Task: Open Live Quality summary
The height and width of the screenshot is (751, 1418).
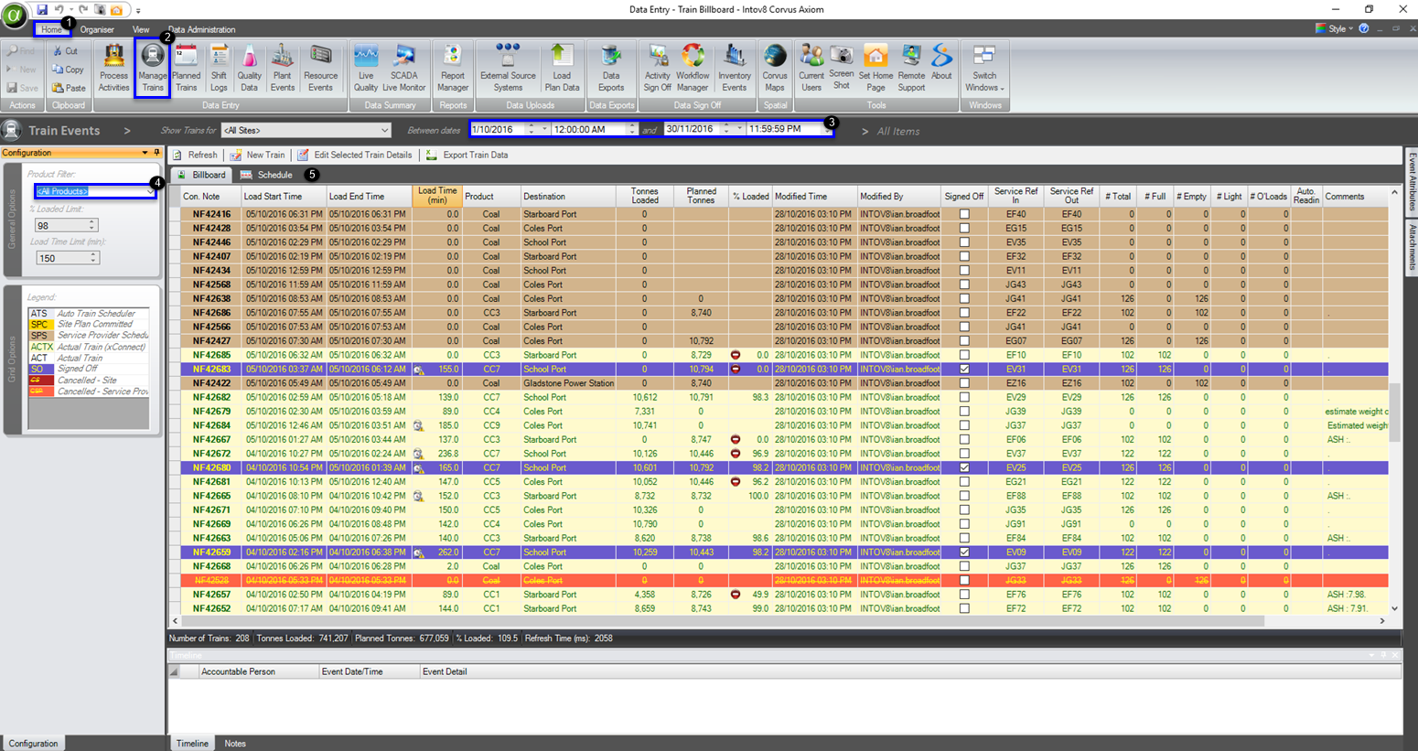Action: coord(366,68)
